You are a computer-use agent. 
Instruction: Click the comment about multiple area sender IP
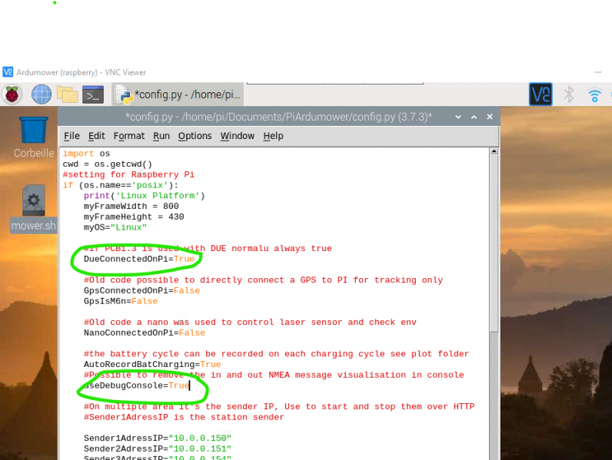279,406
